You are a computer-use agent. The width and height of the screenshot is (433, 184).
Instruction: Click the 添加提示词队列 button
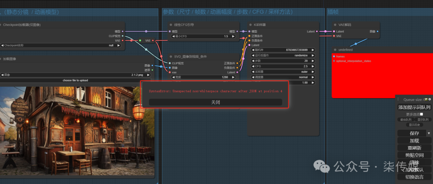point(414,107)
